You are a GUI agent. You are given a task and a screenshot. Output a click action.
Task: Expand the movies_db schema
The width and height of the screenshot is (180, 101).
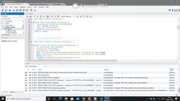tap(2, 22)
